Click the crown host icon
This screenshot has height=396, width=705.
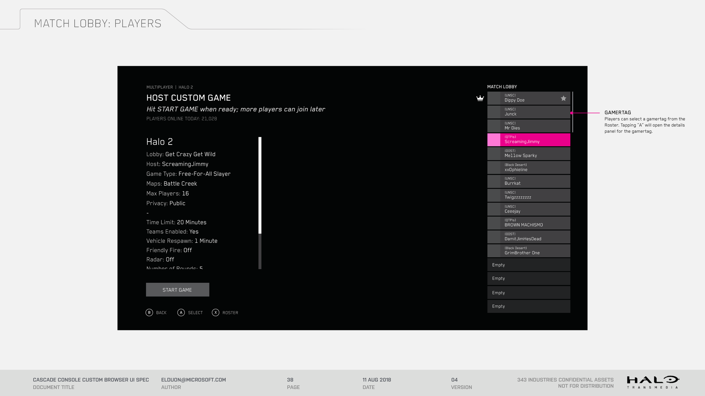[480, 98]
